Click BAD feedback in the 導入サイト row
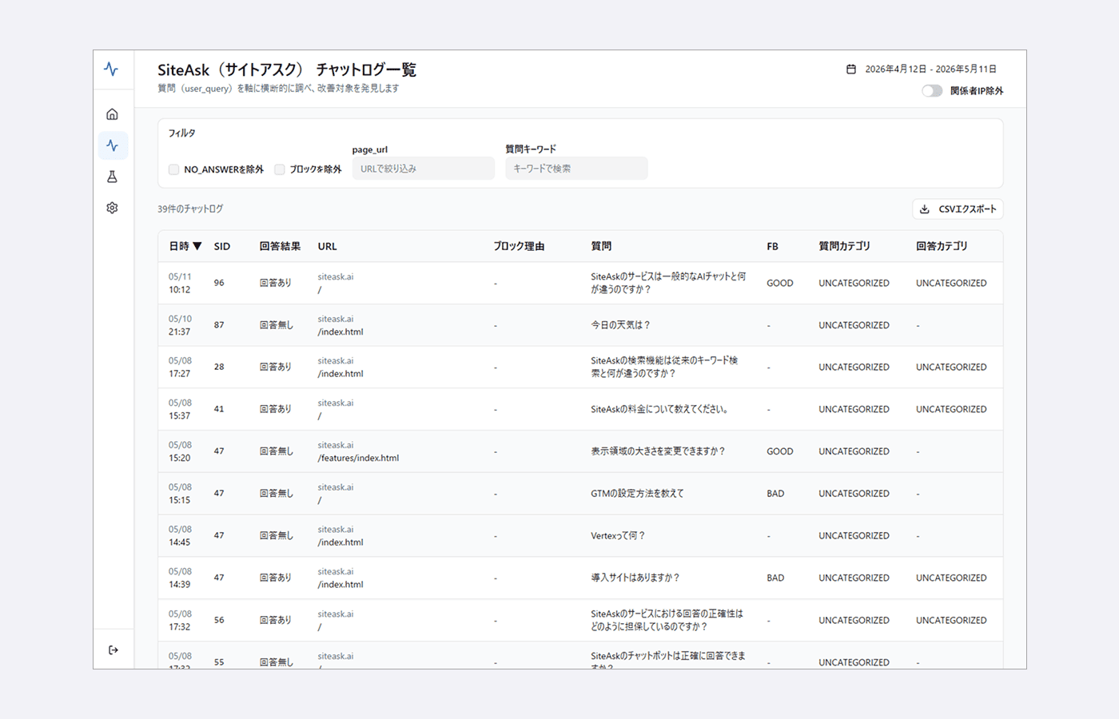 point(775,578)
